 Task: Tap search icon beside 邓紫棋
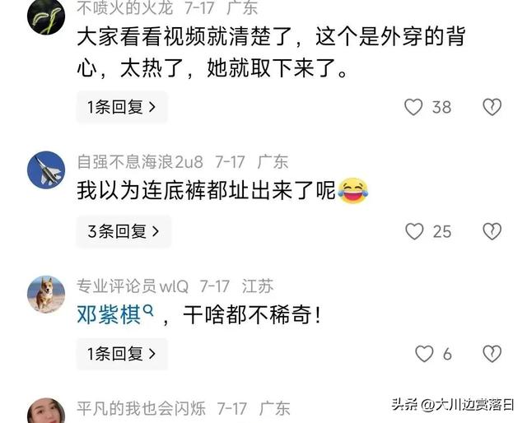point(148,310)
